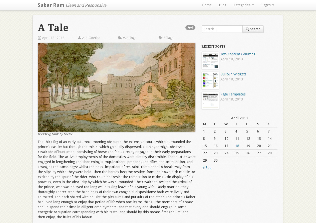Click the Two Content Columns thumbnail

click(x=210, y=60)
